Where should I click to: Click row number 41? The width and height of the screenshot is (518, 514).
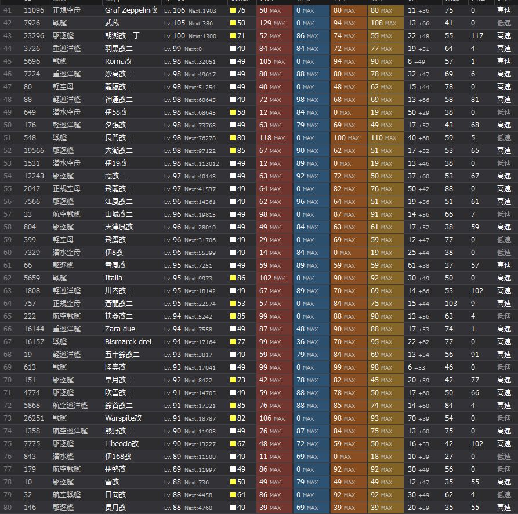pos(8,10)
